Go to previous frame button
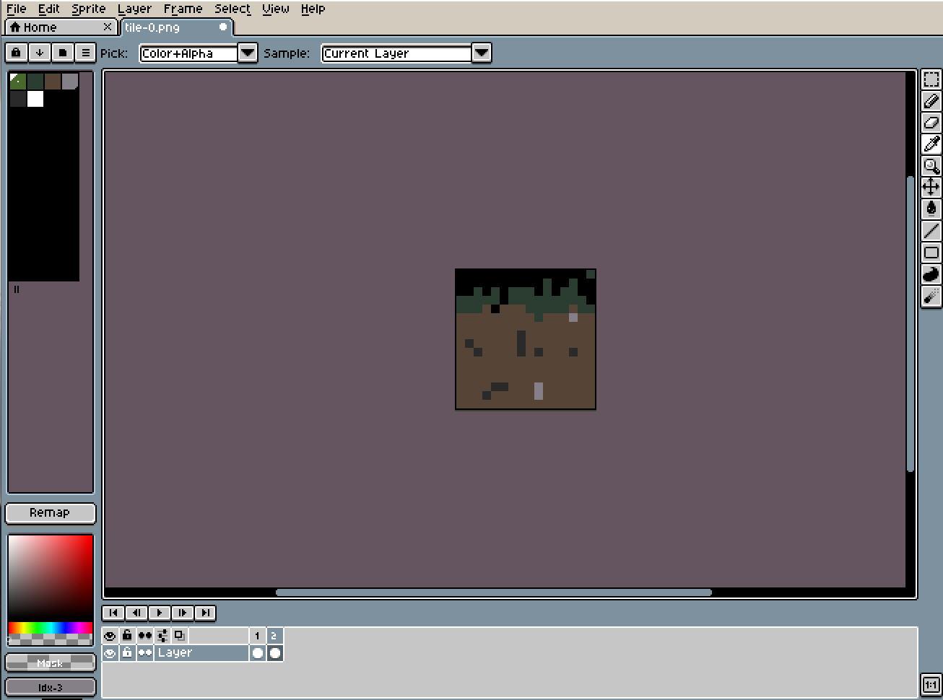Viewport: 943px width, 700px height. point(136,613)
